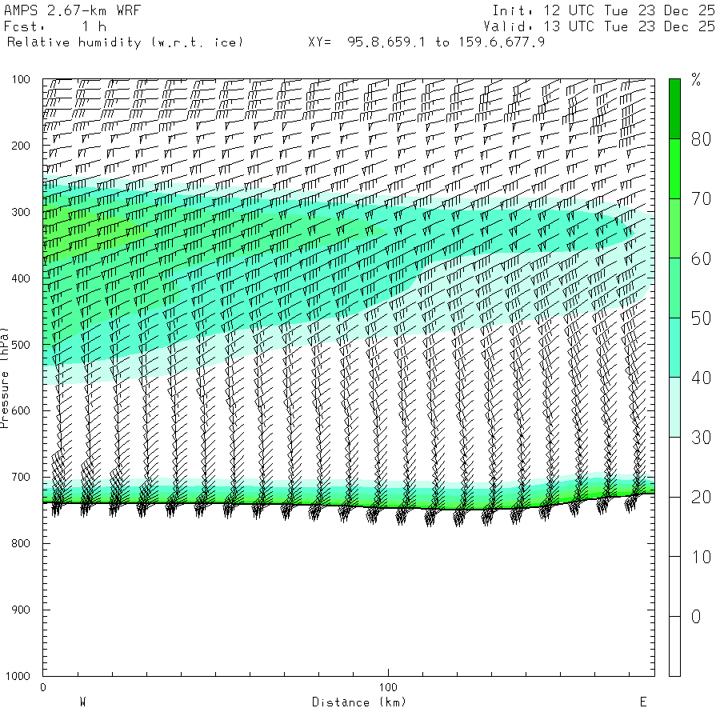The height and width of the screenshot is (720, 720).
Task: Click the 100 hPa label at axis top
Action: point(21,79)
